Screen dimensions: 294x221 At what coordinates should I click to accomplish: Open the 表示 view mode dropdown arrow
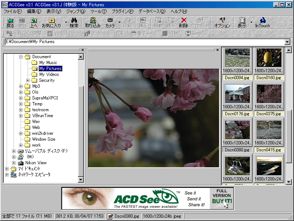point(251,22)
